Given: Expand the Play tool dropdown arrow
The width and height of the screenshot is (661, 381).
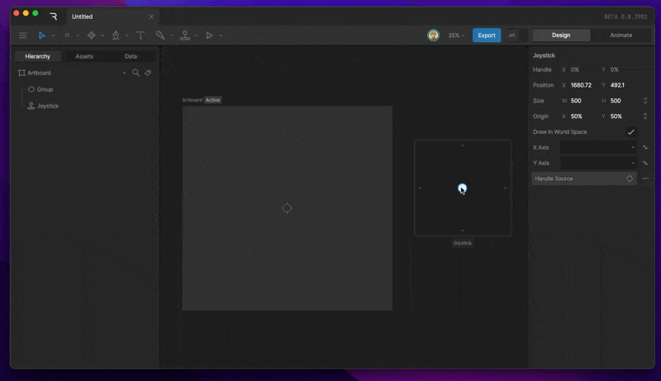Looking at the screenshot, I should pyautogui.click(x=221, y=36).
